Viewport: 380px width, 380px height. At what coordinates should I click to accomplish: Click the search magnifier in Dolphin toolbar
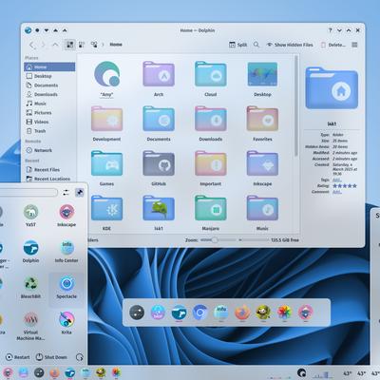click(256, 45)
